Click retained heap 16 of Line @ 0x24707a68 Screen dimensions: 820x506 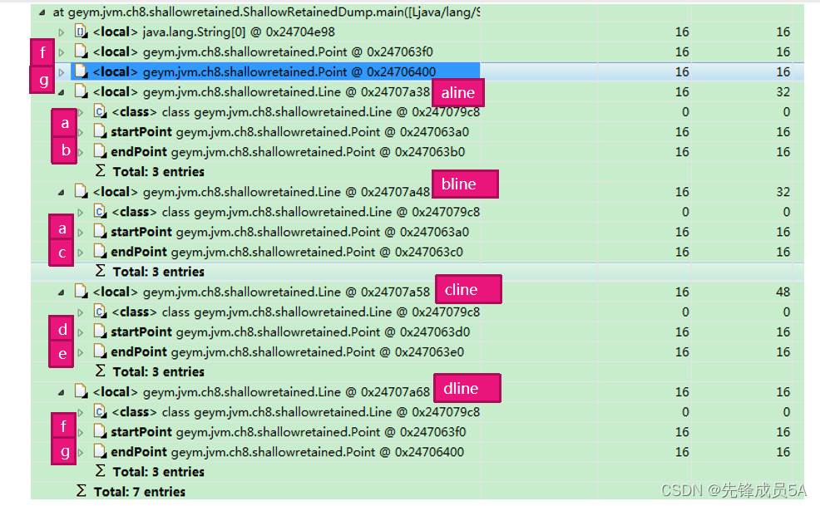[783, 392]
